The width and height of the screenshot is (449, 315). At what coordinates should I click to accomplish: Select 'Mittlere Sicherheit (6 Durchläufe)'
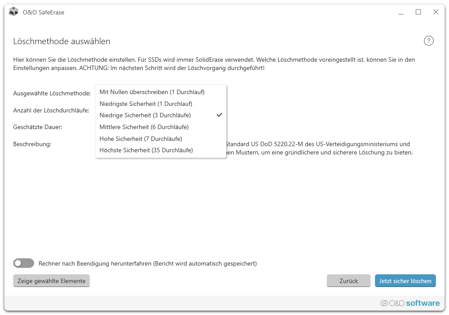(144, 127)
